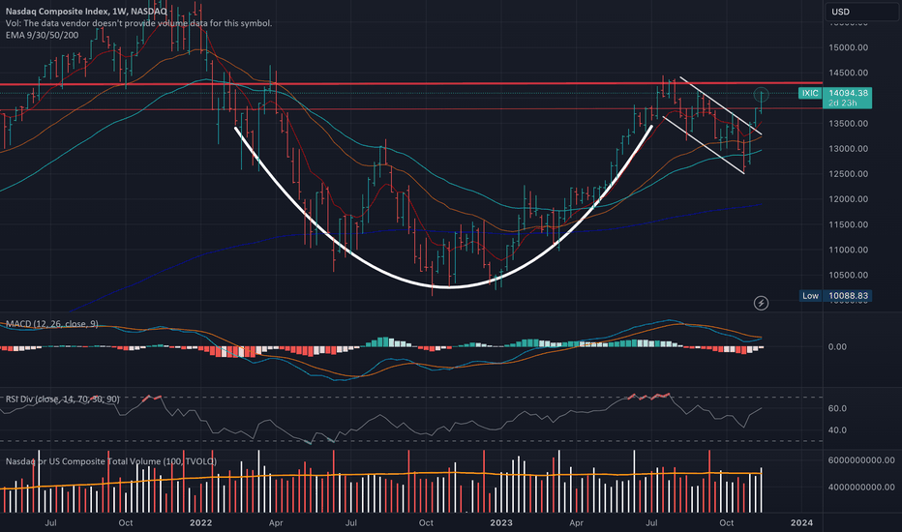Click the 2023 label on time axis

[x=501, y=522]
